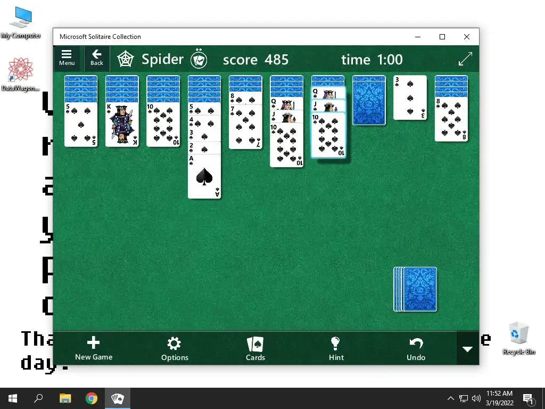Open the Recycle Bin desktop icon
Screen dimensions: 545x409
[x=518, y=338]
